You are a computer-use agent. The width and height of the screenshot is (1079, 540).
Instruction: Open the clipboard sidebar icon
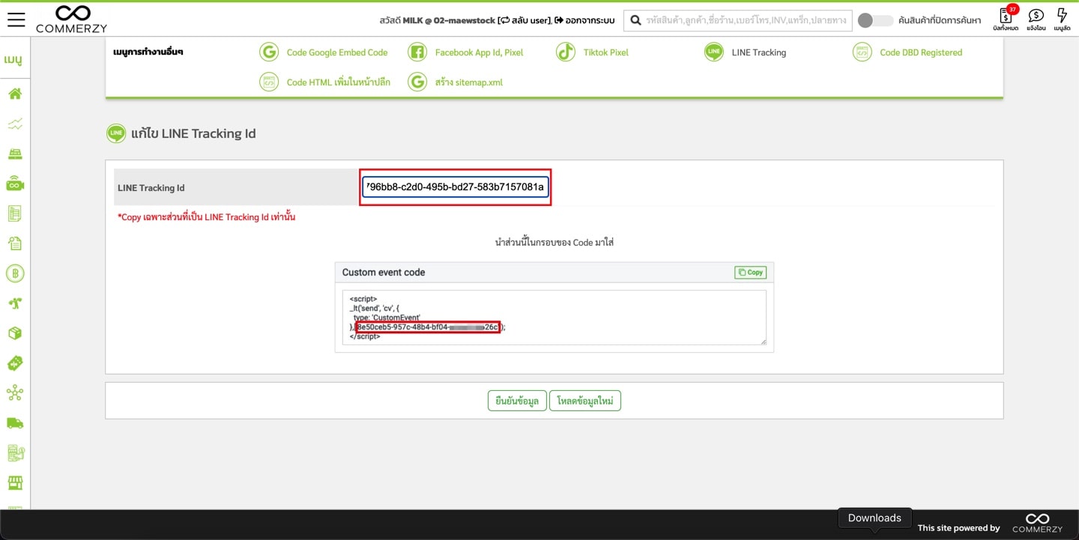pos(15,243)
